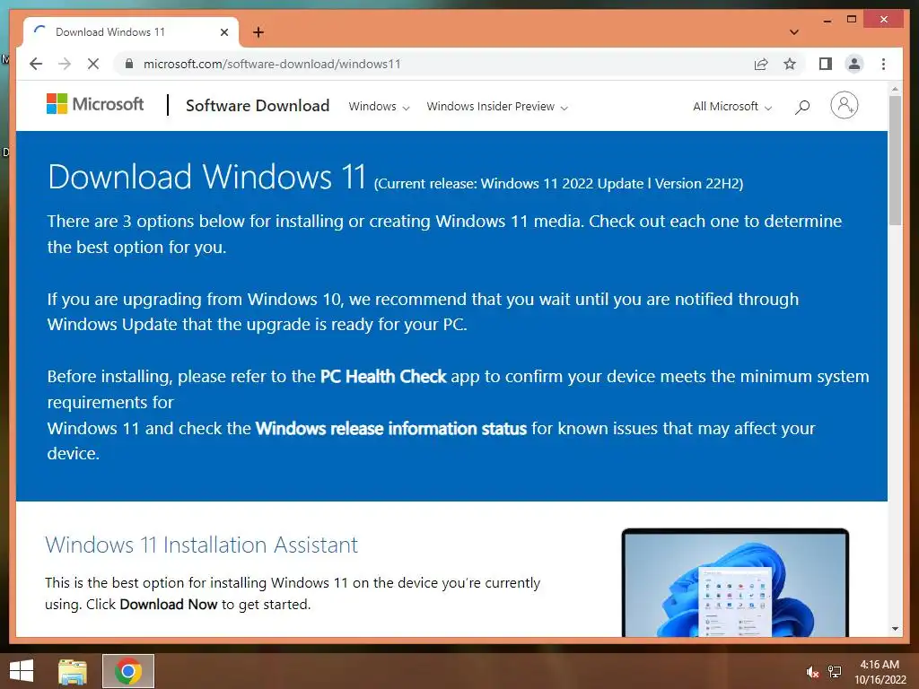Click the page vertical scrollbar thumb

pos(895,160)
